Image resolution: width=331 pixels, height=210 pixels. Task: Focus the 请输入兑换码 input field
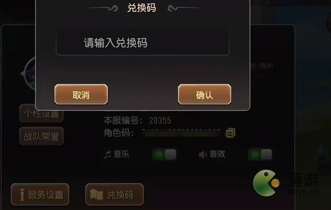[x=143, y=43]
